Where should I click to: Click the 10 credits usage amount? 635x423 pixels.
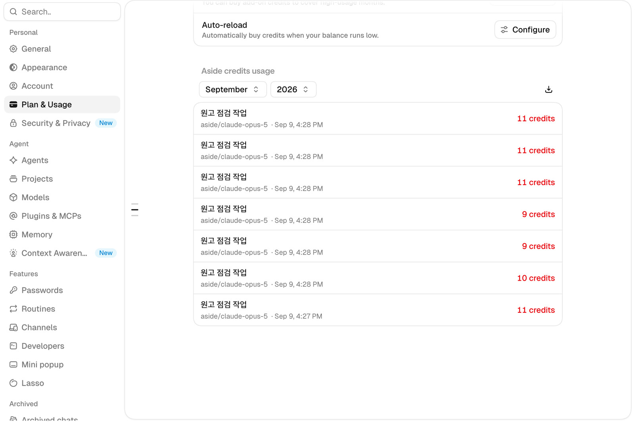tap(536, 278)
